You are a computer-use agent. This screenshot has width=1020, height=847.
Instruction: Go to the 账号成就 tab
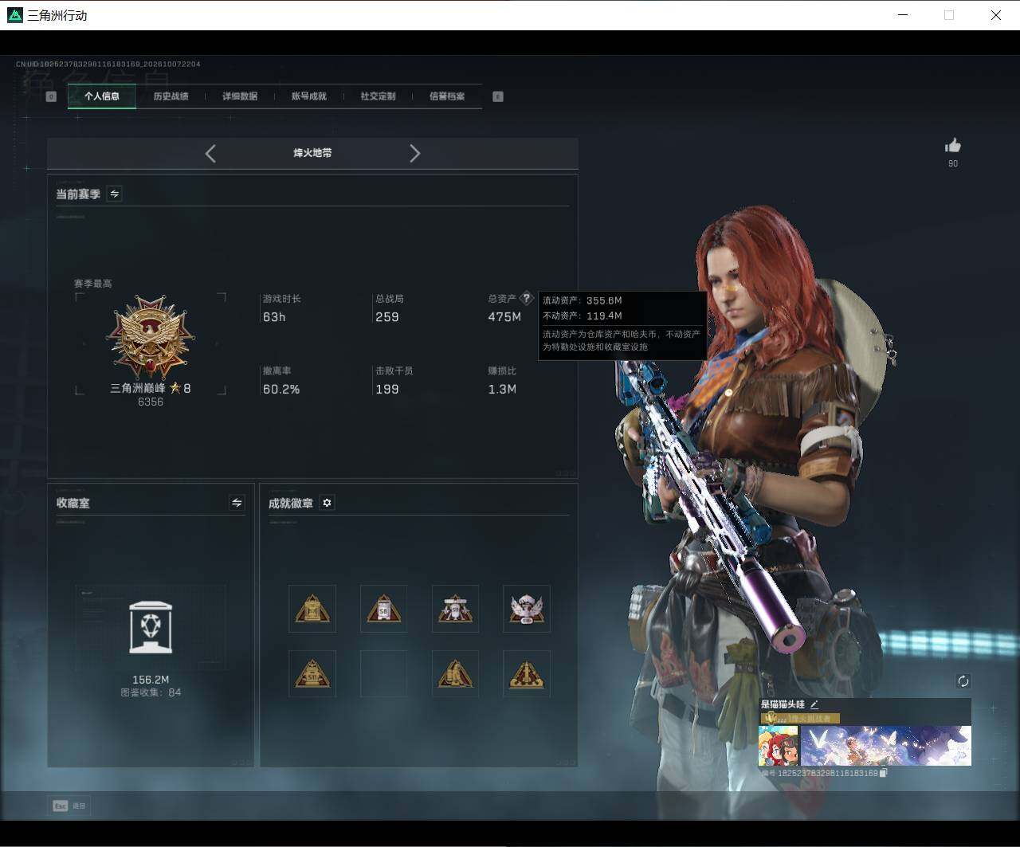(x=308, y=96)
